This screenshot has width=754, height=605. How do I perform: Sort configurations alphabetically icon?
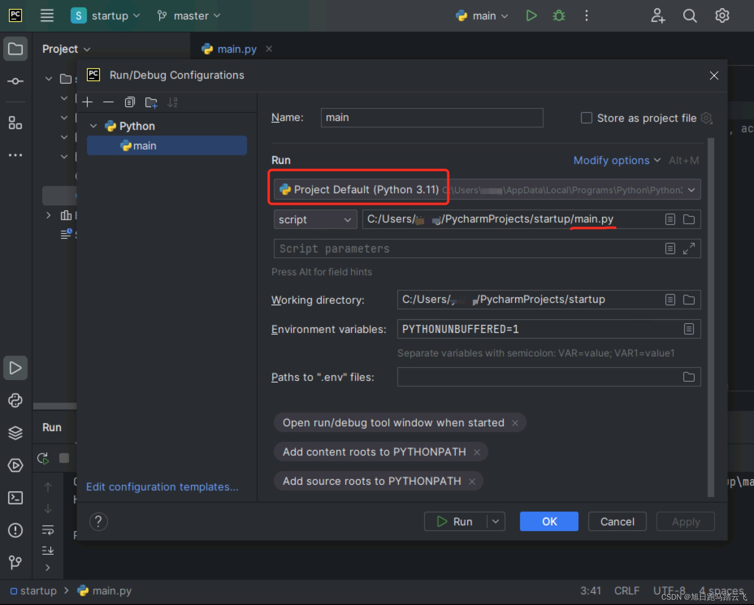point(172,102)
